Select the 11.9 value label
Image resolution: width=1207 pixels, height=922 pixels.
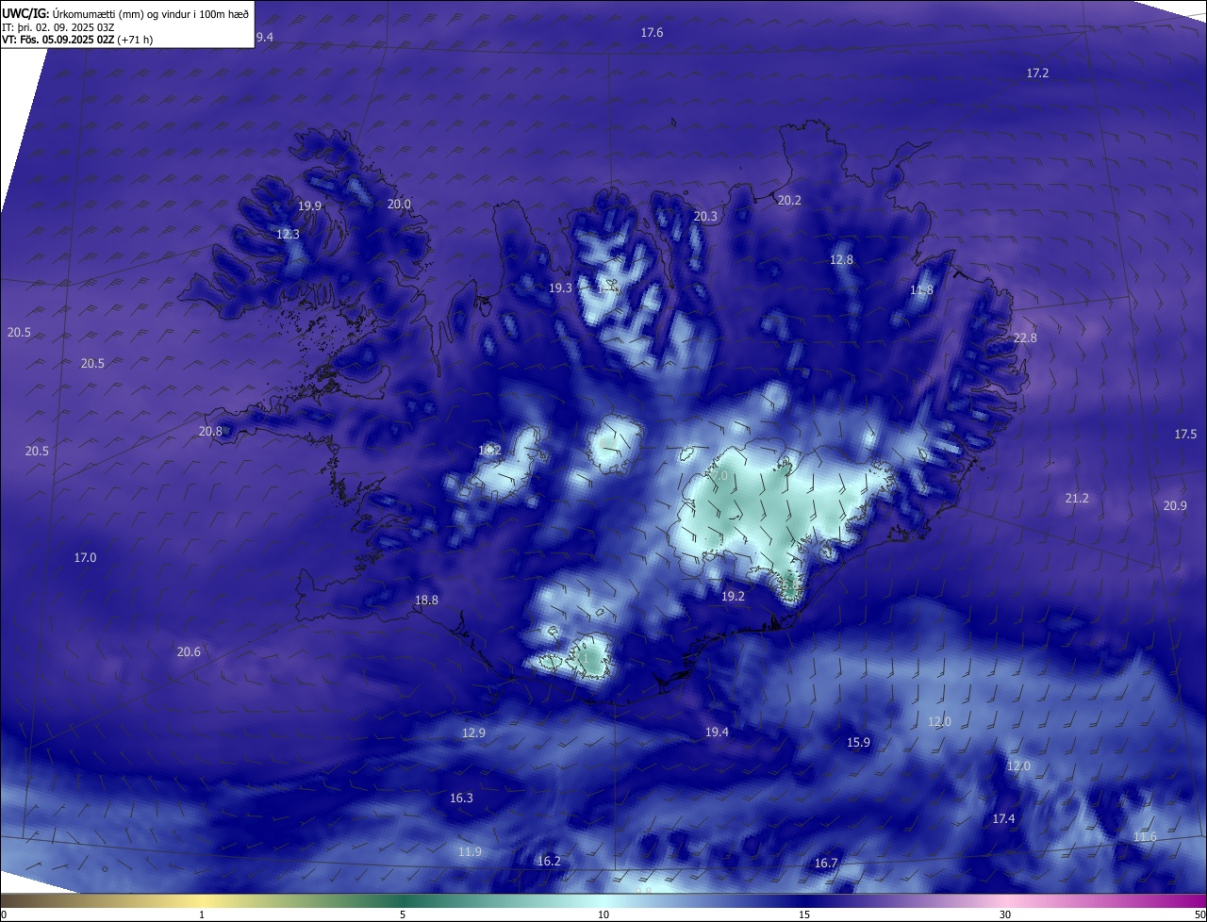470,852
